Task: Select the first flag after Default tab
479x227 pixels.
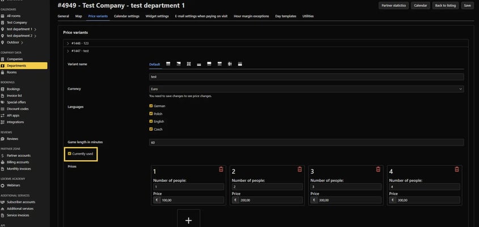Action: (x=168, y=64)
